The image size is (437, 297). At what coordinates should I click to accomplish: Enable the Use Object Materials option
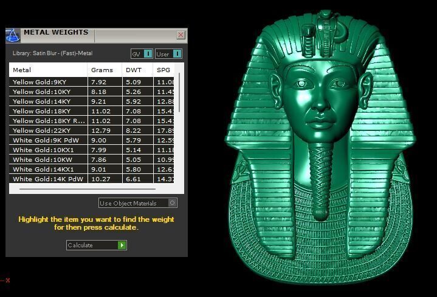(x=138, y=203)
